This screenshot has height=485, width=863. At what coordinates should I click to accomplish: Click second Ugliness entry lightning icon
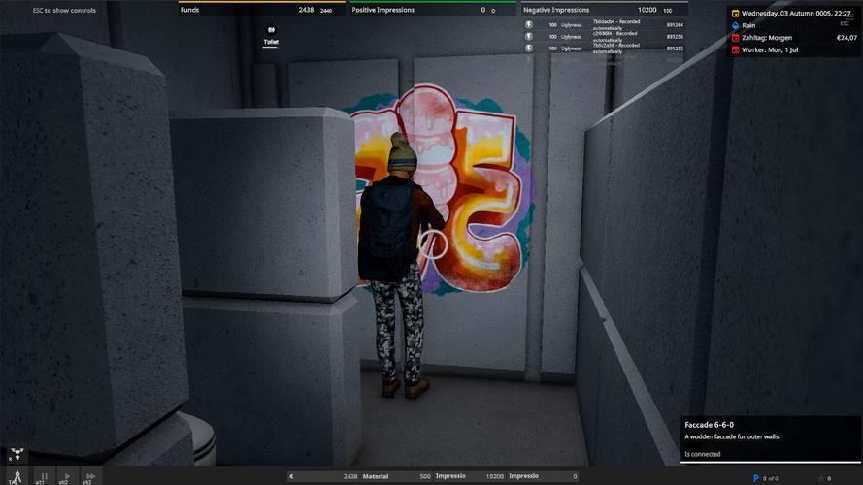pos(529,36)
